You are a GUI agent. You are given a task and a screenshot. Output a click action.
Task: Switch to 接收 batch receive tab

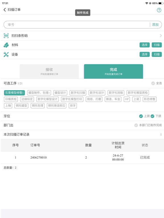[49, 71]
